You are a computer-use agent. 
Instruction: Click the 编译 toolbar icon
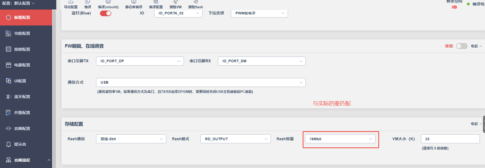coord(88,2)
